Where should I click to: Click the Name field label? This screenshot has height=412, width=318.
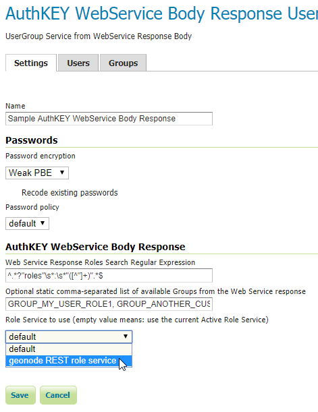click(x=16, y=106)
